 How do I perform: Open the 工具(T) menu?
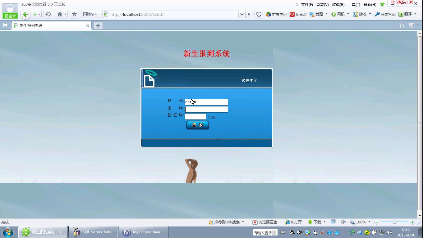tap(354, 4)
